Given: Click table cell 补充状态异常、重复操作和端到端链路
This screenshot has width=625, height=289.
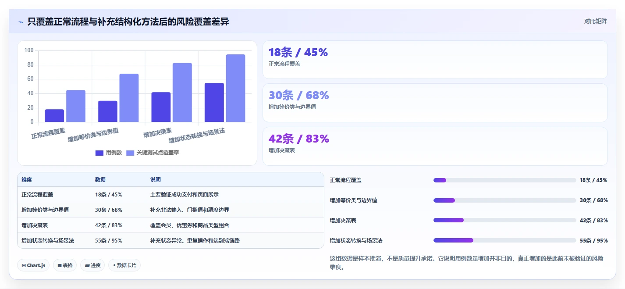Looking at the screenshot, I should tap(195, 240).
